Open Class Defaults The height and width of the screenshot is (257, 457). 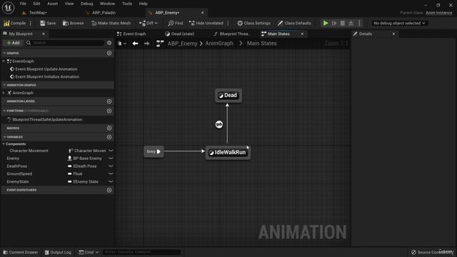click(294, 23)
